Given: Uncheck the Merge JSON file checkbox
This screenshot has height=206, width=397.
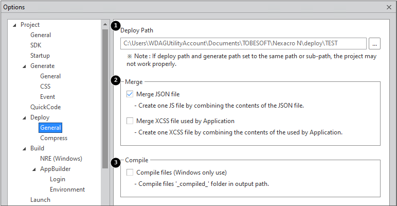Looking at the screenshot, I should tap(130, 94).
